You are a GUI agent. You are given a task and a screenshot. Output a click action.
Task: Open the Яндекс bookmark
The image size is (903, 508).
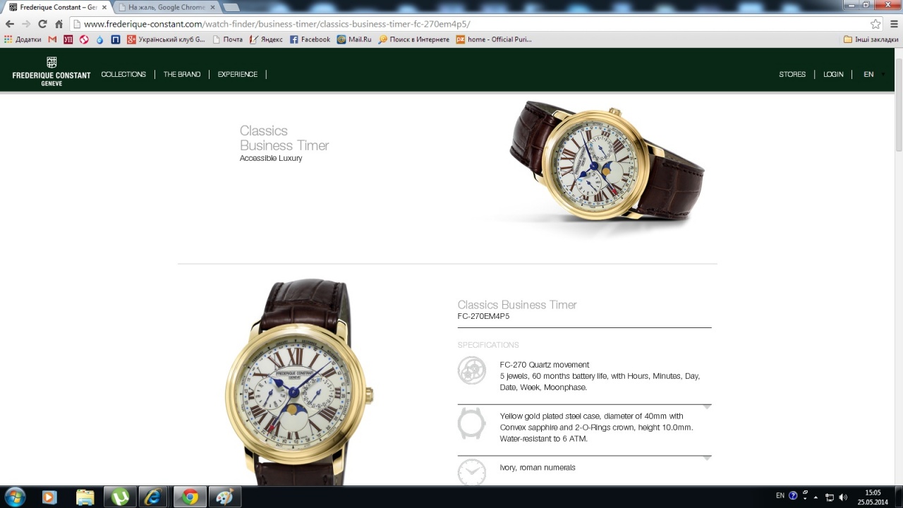click(266, 40)
